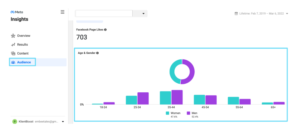
Task: Open the Content section
Action: click(x=23, y=53)
